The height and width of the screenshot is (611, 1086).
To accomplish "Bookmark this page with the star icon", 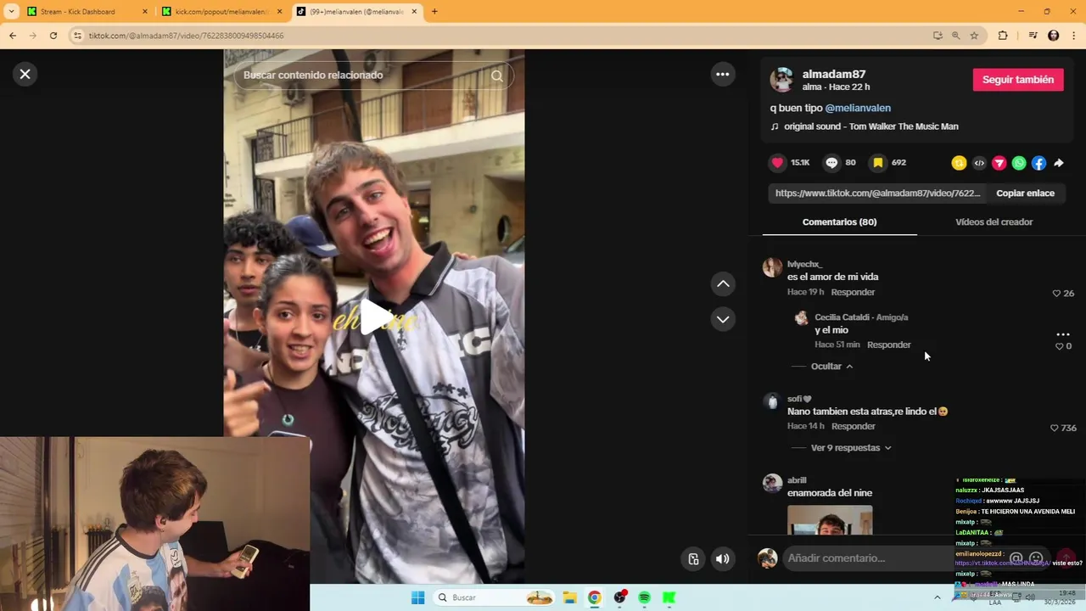I will (974, 36).
